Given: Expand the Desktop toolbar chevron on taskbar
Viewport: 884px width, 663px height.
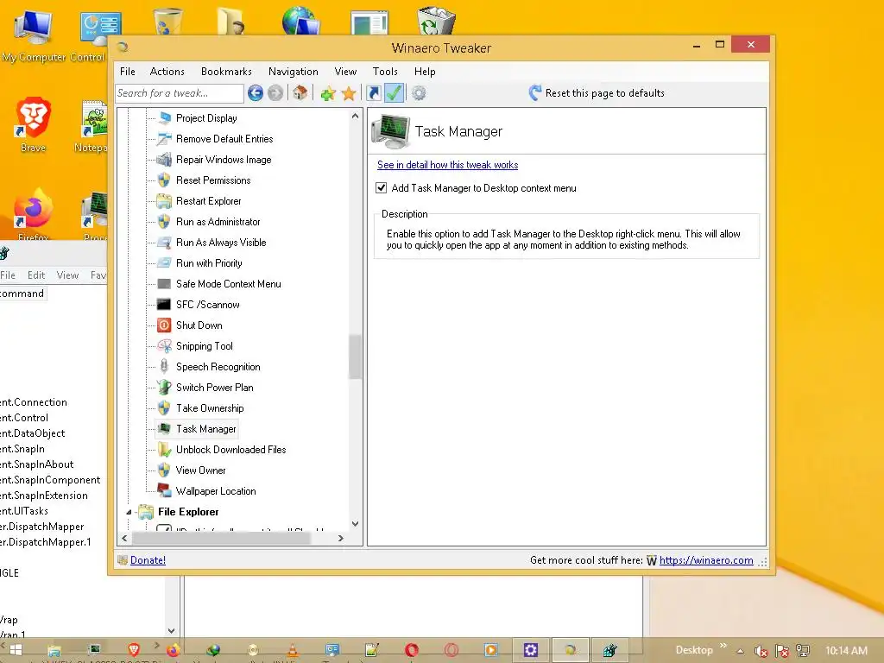Looking at the screenshot, I should (723, 646).
